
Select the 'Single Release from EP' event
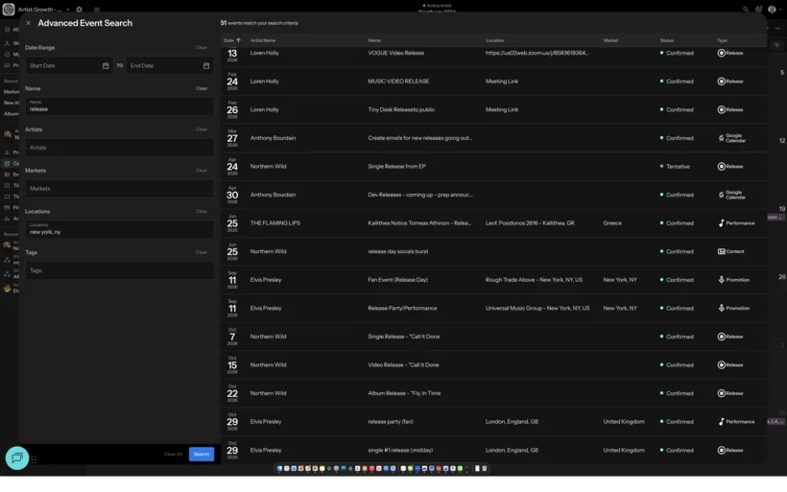(x=396, y=167)
